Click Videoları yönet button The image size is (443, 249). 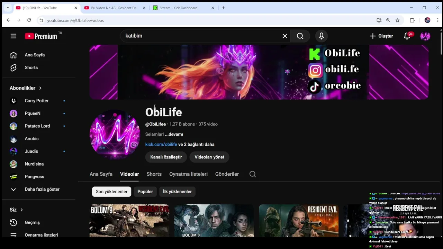[209, 157]
